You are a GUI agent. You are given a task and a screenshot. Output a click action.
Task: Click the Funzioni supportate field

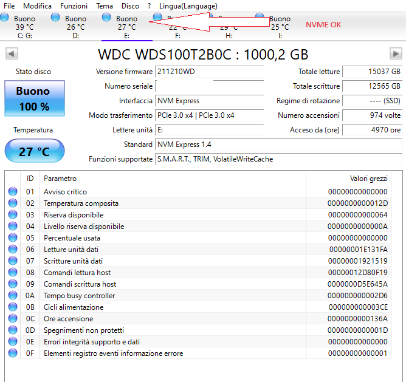click(278, 159)
